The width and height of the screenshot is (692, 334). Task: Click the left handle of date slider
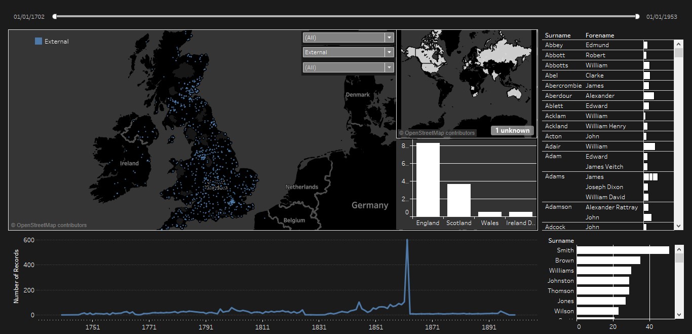pyautogui.click(x=55, y=17)
